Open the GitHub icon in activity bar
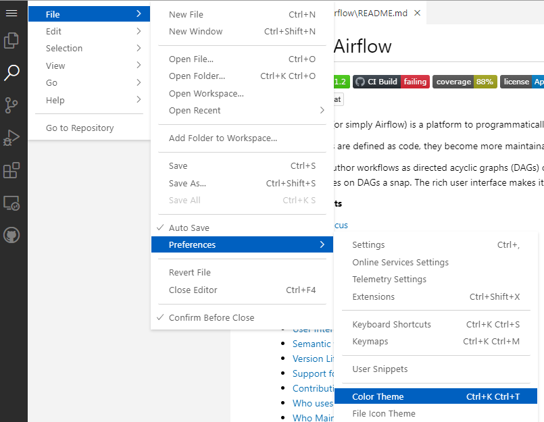The height and width of the screenshot is (422, 544). (11, 236)
